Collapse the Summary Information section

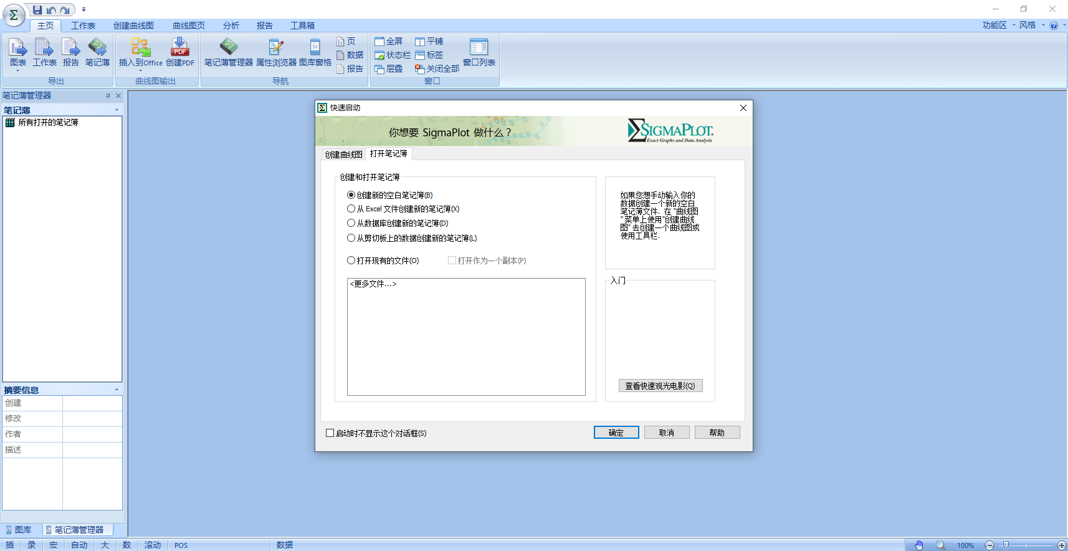[117, 390]
